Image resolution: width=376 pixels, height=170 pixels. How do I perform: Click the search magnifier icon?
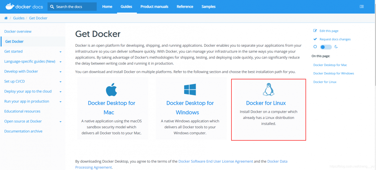point(52,6)
